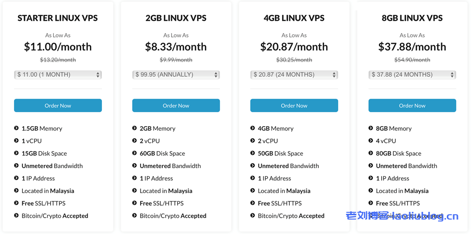Click Order Now under 8GB Linux VPS
This screenshot has width=471, height=234.
pyautogui.click(x=412, y=105)
